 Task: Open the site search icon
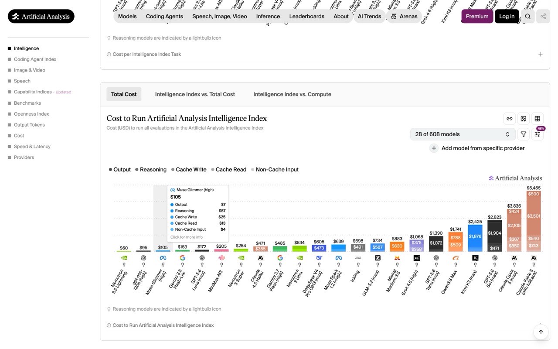click(x=528, y=17)
